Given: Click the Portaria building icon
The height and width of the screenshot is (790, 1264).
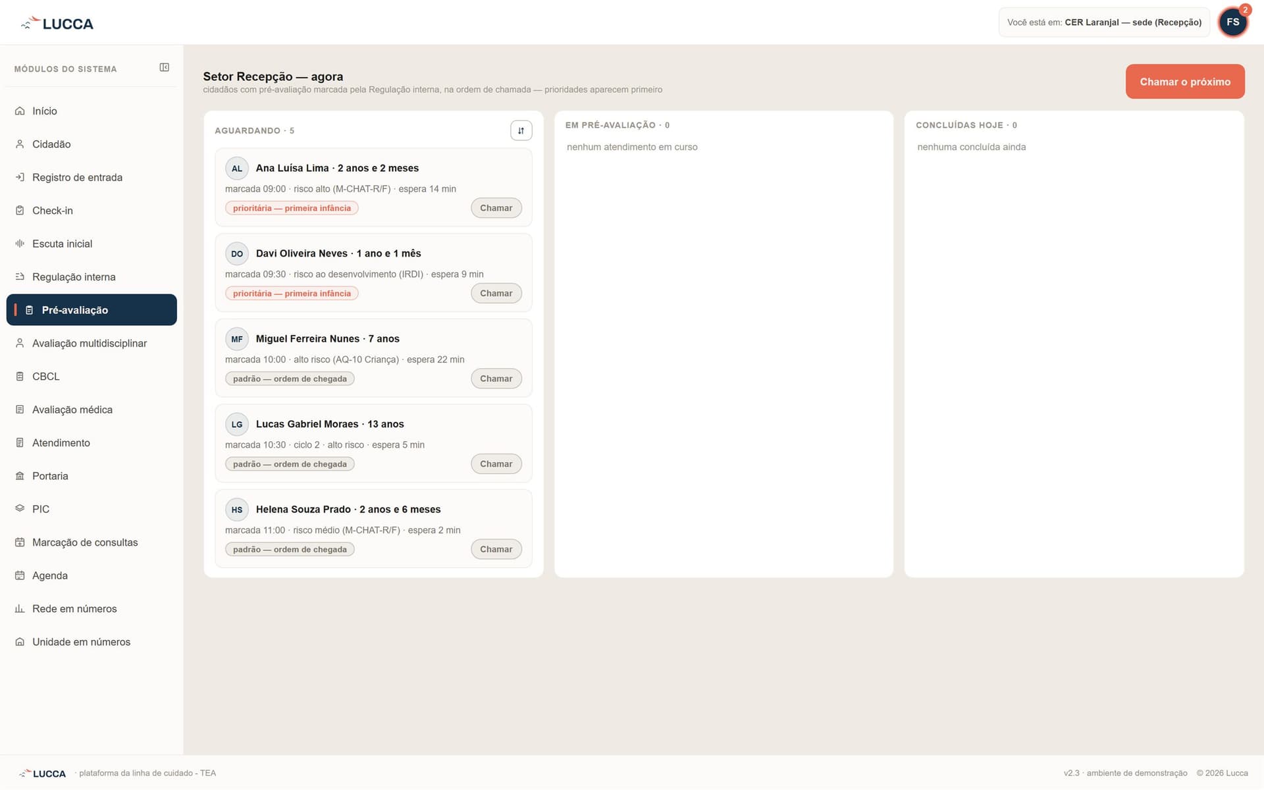Looking at the screenshot, I should click(x=20, y=476).
